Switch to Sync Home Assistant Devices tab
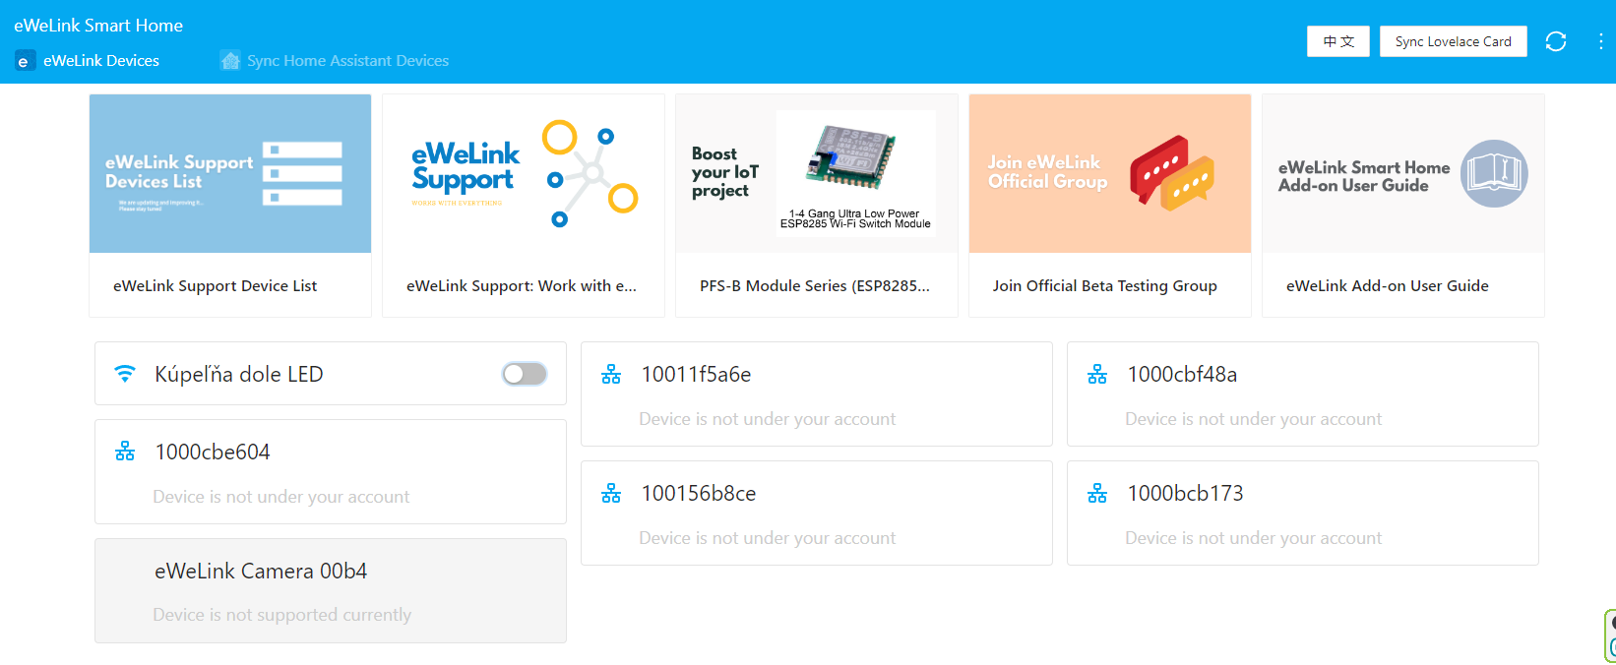 (x=335, y=61)
